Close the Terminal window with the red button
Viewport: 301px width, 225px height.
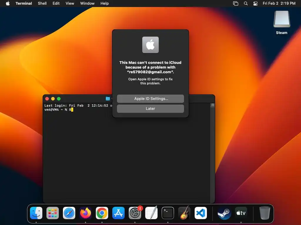pos(47,99)
